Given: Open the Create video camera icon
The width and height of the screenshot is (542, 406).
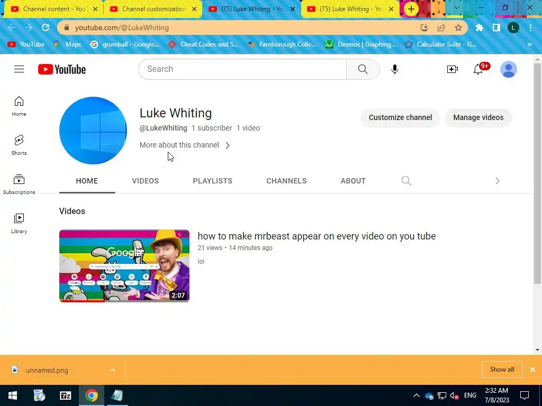Looking at the screenshot, I should coord(452,69).
